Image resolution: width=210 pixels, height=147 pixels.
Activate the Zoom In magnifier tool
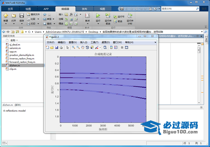73,47
